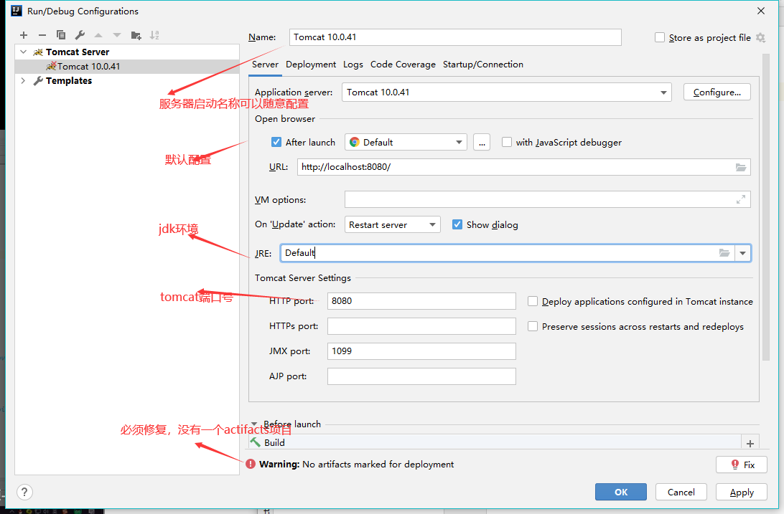Collapse Before launch section
Image resolution: width=784 pixels, height=514 pixels.
click(x=254, y=424)
